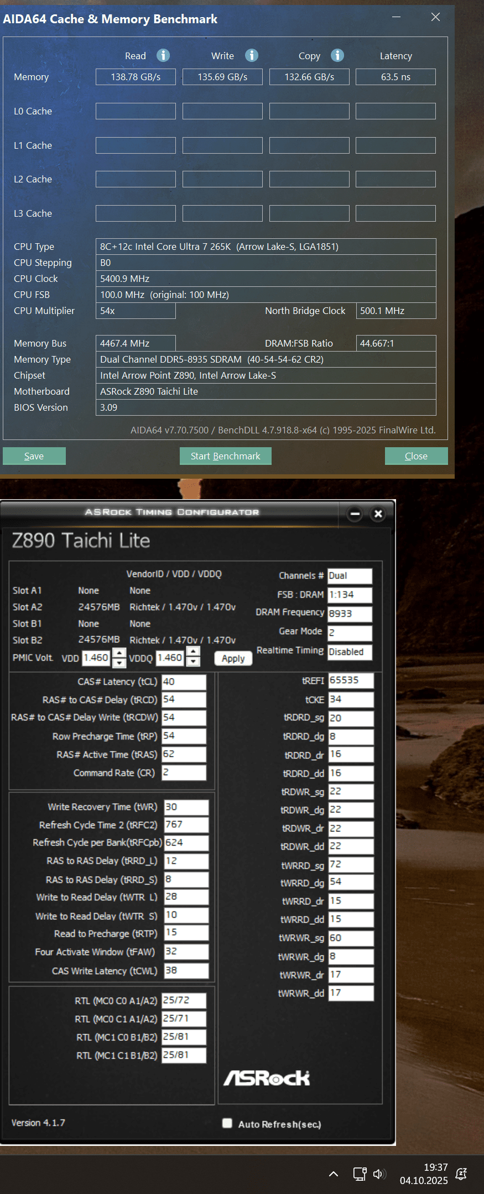Click the tCKE field showing 34
This screenshot has height=1194, width=484.
[351, 700]
